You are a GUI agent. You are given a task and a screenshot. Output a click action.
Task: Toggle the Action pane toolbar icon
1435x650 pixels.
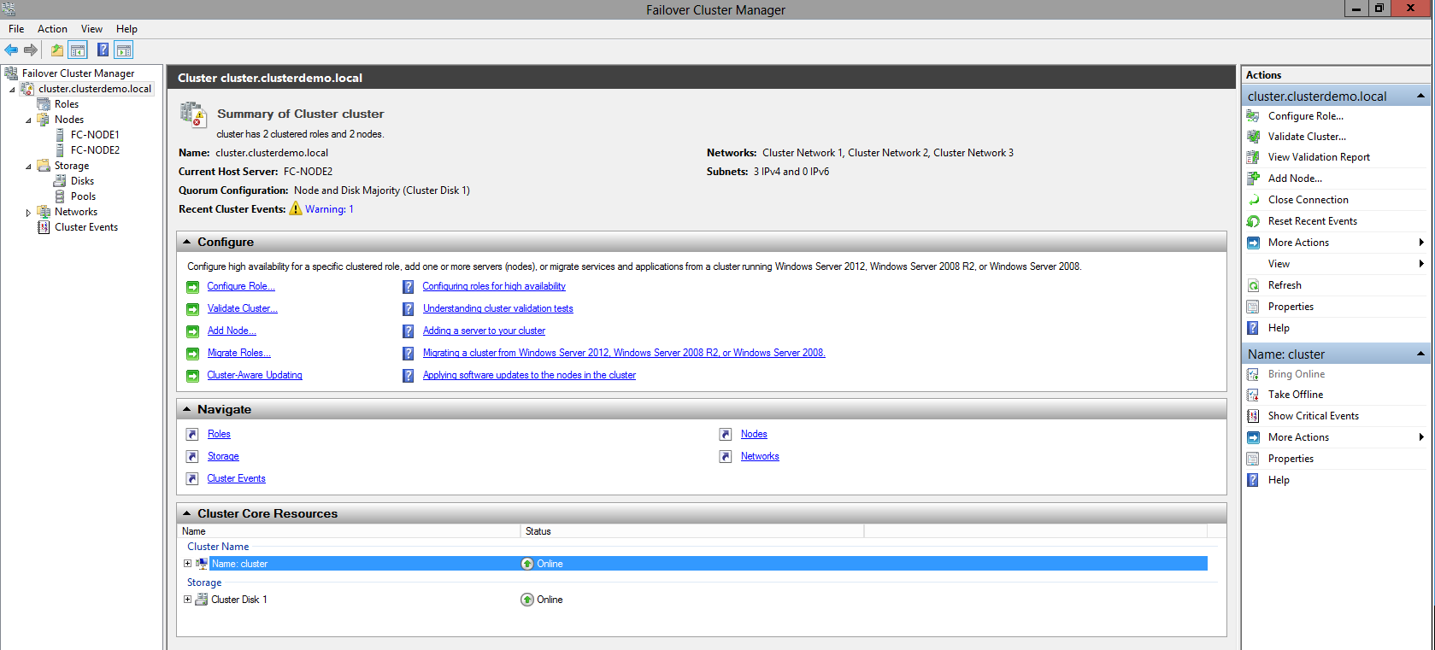point(124,50)
